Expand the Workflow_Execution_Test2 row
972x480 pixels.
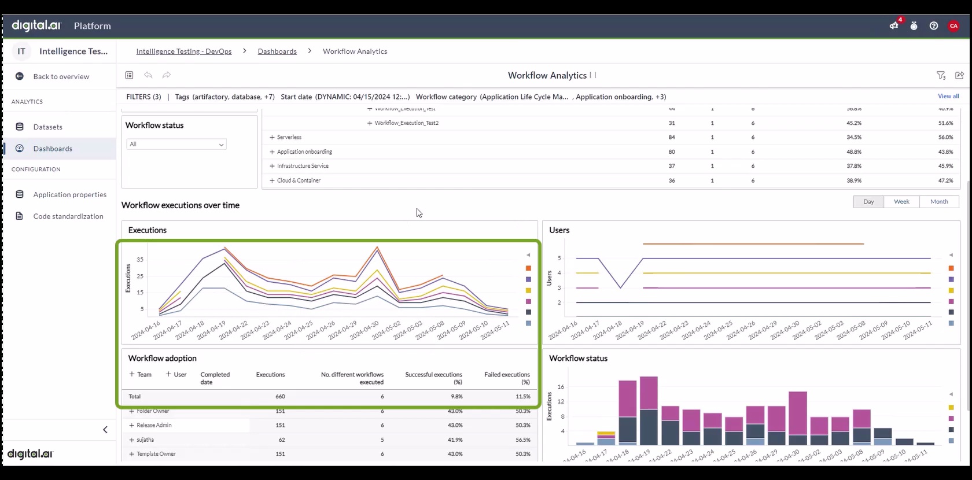[x=370, y=123]
